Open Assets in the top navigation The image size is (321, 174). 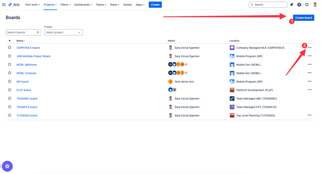(x=128, y=5)
